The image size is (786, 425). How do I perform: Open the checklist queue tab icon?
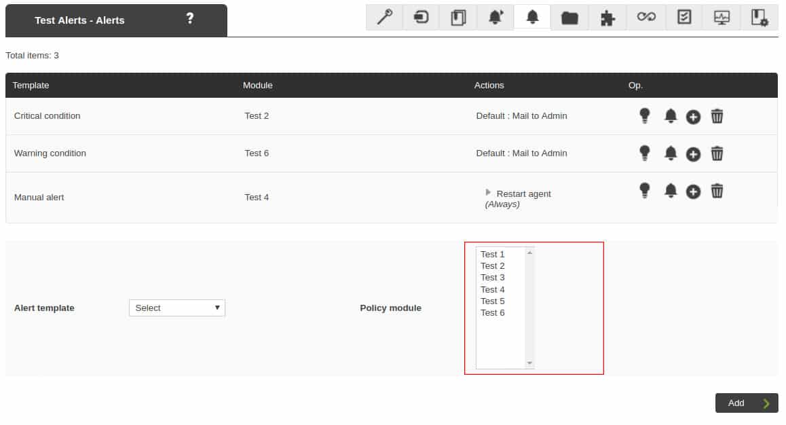tap(684, 18)
